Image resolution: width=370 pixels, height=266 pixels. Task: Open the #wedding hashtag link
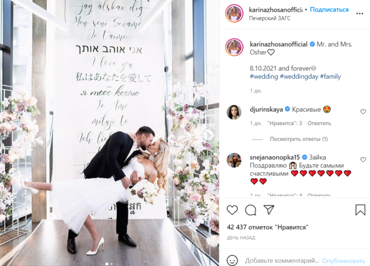pos(264,77)
